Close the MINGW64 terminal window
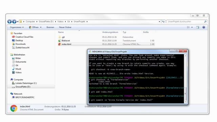This screenshot has height=122, width=217. coord(183,51)
